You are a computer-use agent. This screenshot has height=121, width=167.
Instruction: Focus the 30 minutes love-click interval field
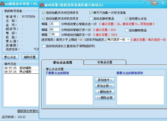click(x=54, y=24)
